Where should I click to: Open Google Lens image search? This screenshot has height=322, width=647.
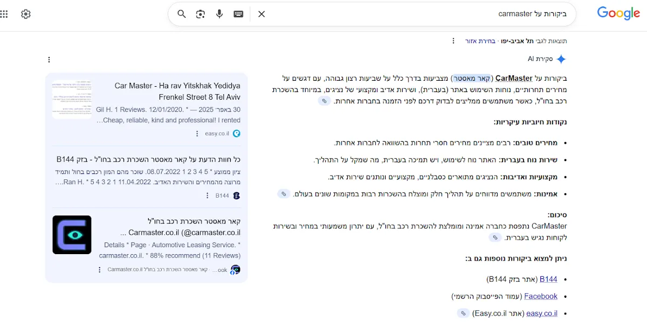[201, 14]
